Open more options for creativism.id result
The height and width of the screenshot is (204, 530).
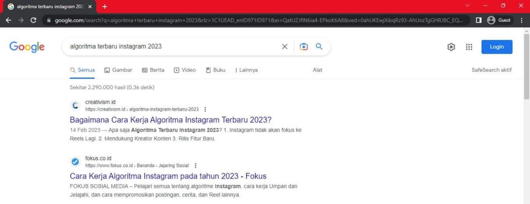click(x=205, y=109)
